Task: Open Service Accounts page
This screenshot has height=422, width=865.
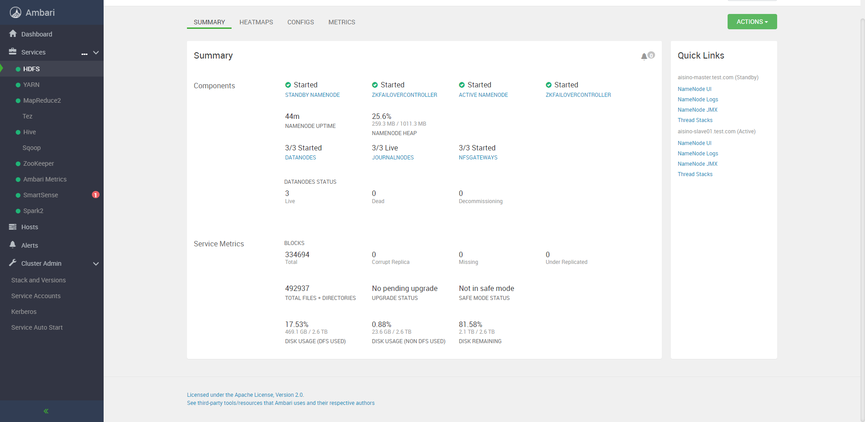Action: click(36, 296)
